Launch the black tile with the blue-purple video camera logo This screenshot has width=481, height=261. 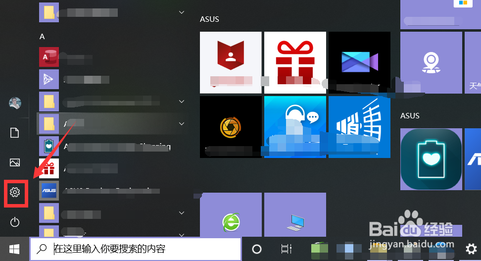click(360, 62)
